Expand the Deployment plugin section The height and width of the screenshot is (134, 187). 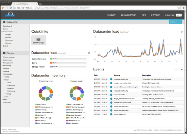[2, 60]
